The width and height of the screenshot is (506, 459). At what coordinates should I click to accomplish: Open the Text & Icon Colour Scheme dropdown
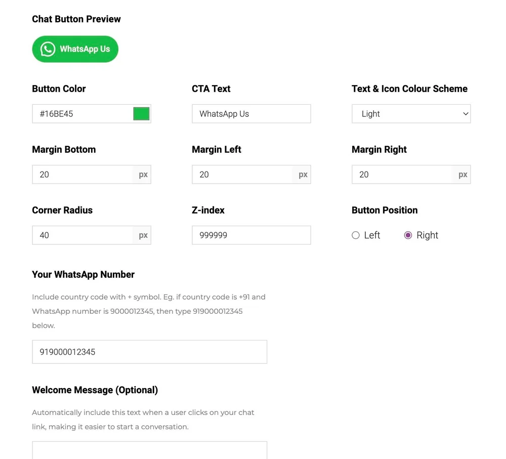point(411,113)
